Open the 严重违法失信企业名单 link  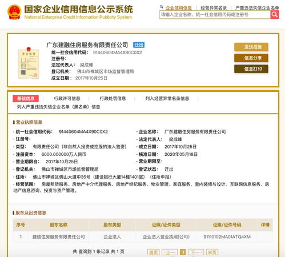point(257,8)
